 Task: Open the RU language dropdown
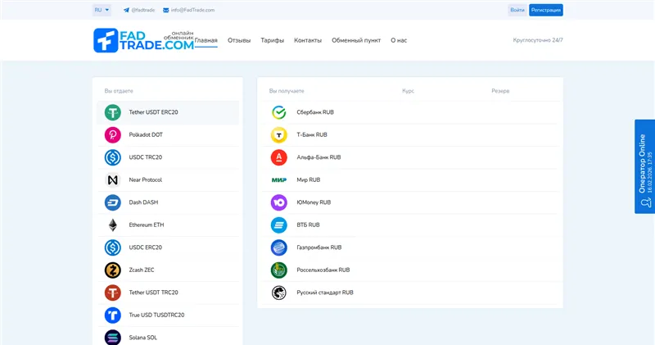point(102,10)
